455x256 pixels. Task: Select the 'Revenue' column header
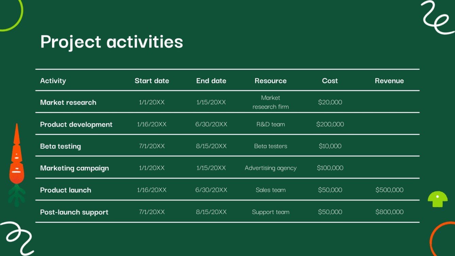point(389,81)
